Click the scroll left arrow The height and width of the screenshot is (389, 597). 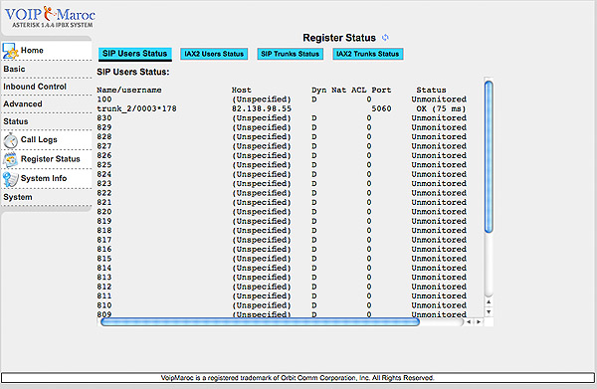point(469,322)
